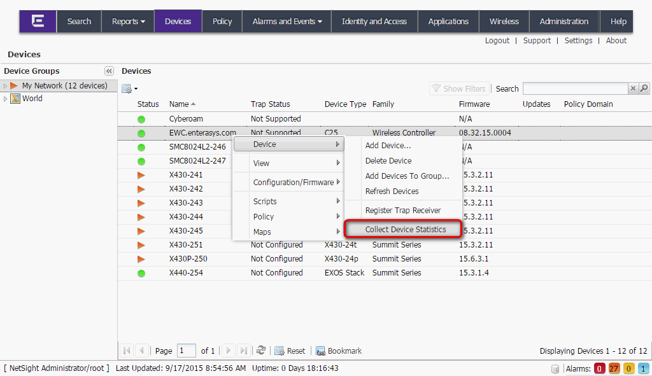The height and width of the screenshot is (376, 652).
Task: Open Identity and Access tab
Action: tap(374, 21)
